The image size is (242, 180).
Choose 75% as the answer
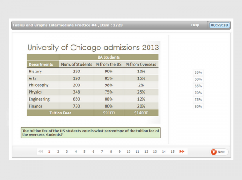tap(198, 100)
